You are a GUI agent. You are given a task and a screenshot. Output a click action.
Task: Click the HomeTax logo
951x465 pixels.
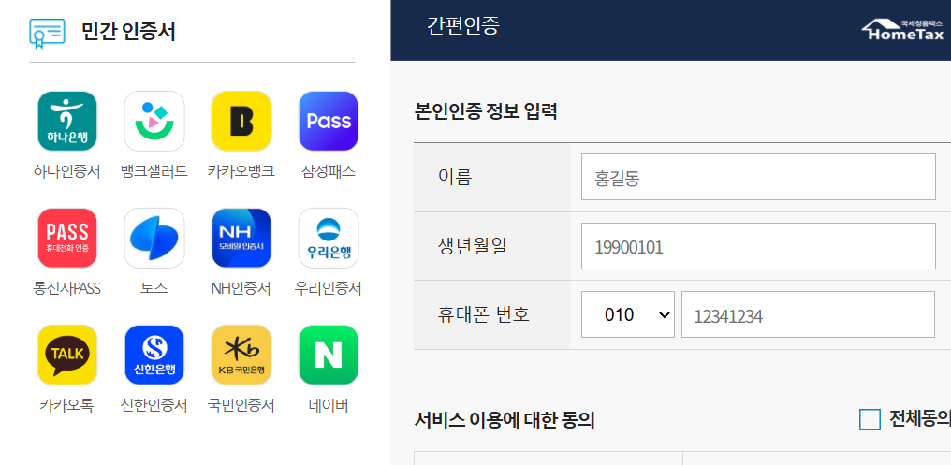click(902, 29)
